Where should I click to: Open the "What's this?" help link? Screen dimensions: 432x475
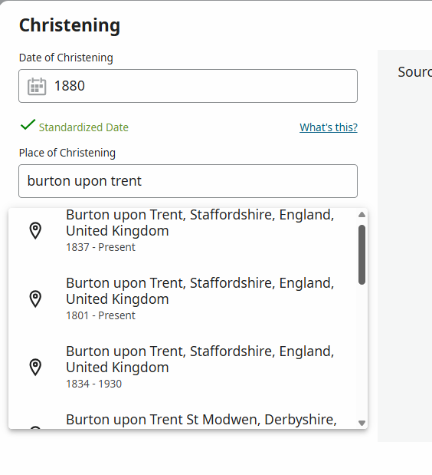click(329, 127)
